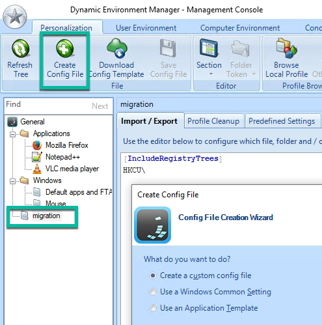Click the Folder Token icon

[x=241, y=49]
